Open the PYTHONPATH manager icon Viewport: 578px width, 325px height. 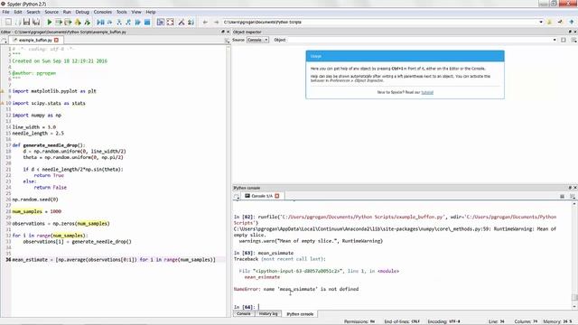click(191, 22)
